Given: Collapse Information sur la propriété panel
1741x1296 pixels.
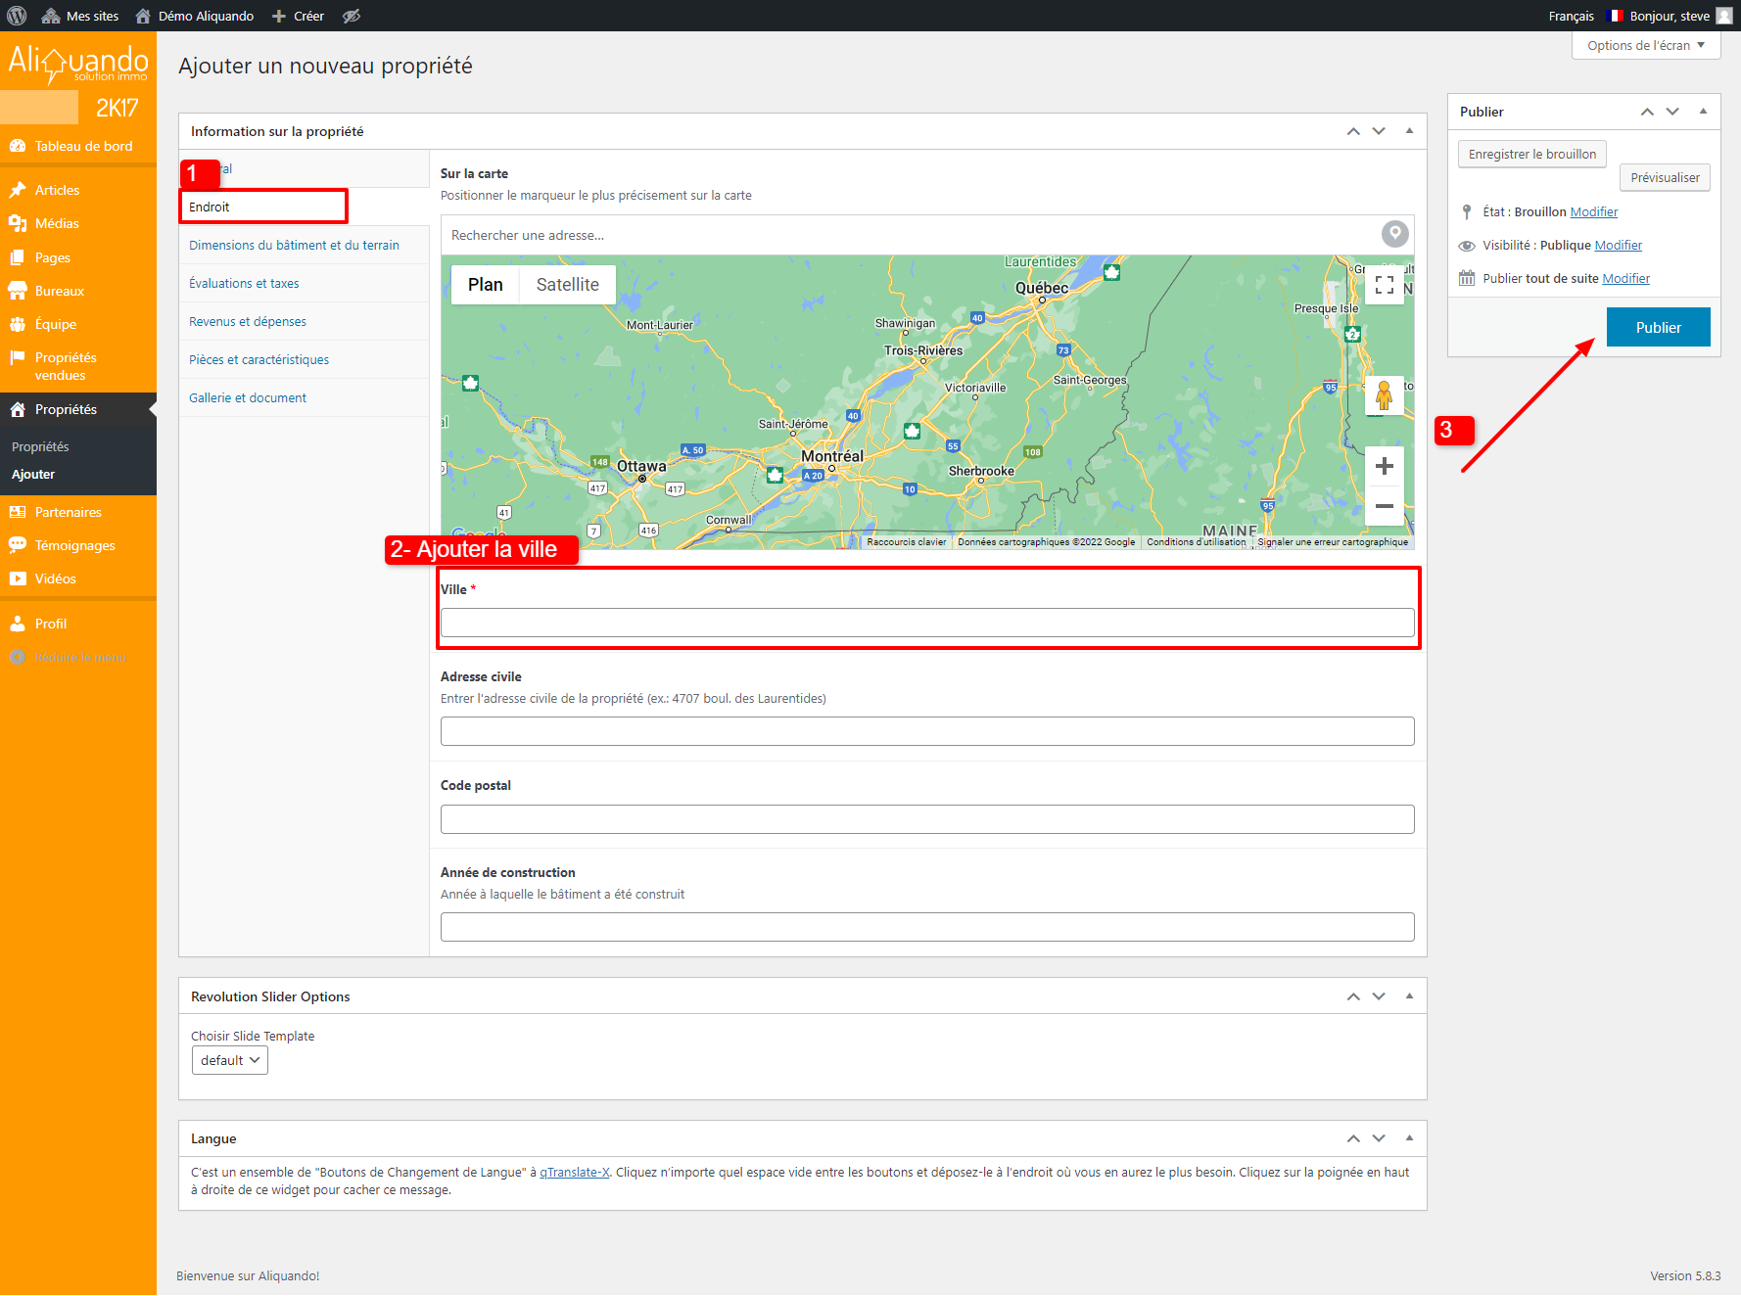Looking at the screenshot, I should pyautogui.click(x=1409, y=131).
